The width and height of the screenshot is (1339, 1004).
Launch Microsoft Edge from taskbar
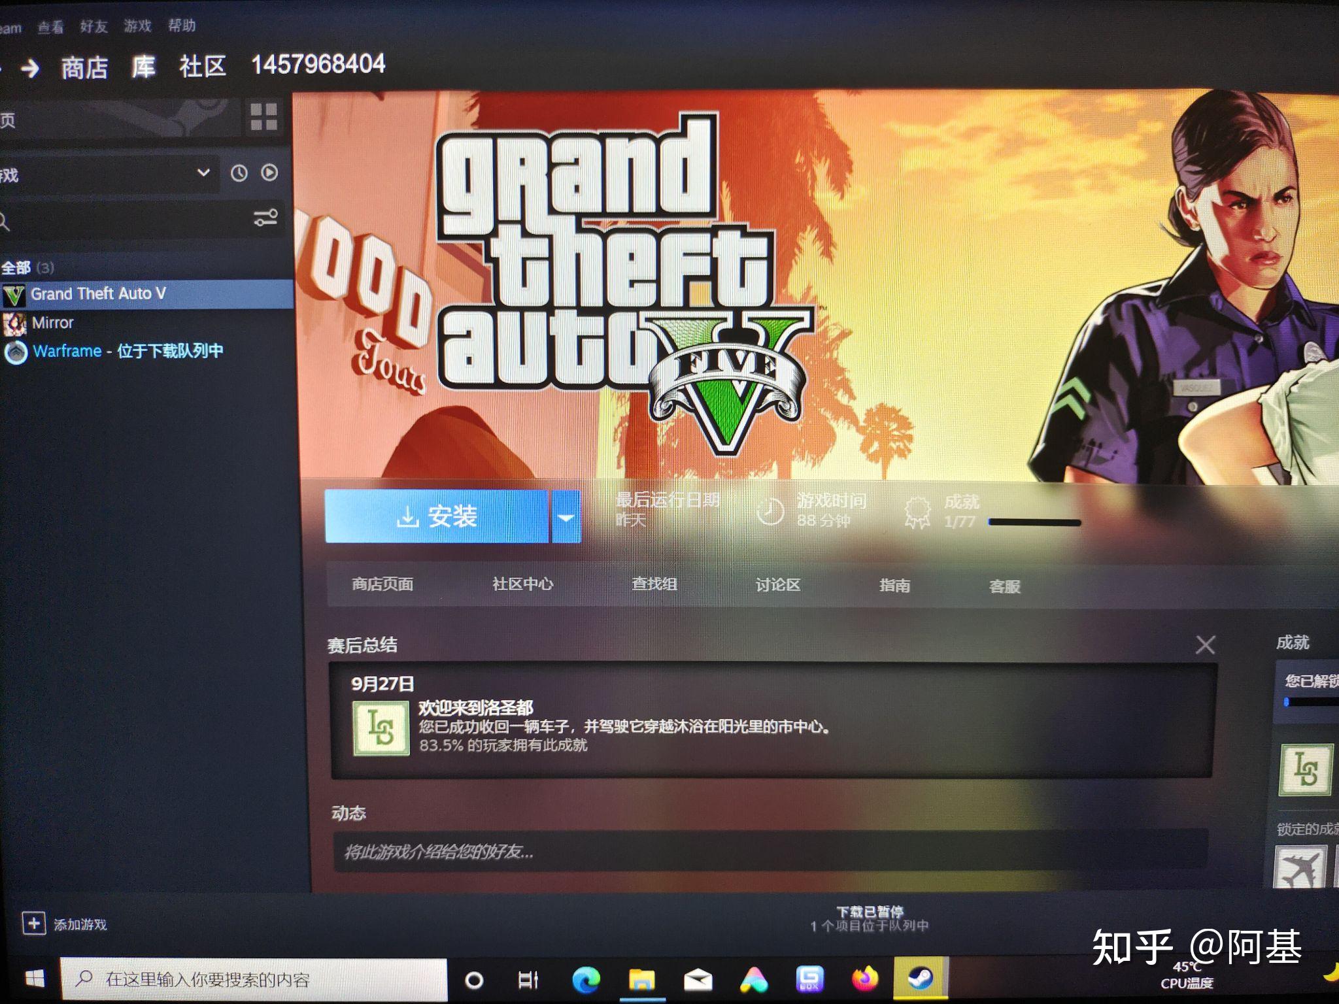click(586, 979)
